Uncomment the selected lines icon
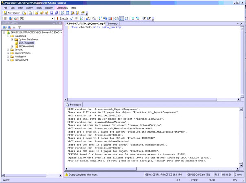Screen dimensions: 246x183 point(138,18)
